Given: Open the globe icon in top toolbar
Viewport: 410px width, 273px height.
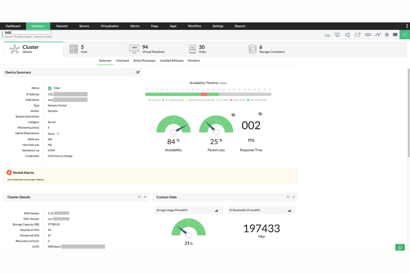Looking at the screenshot, I should point(387,35).
